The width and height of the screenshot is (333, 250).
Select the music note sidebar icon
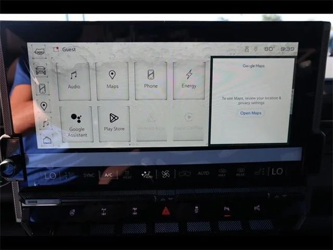click(x=45, y=123)
